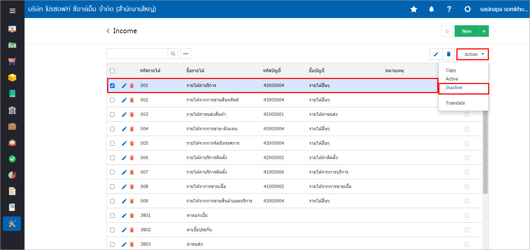Viewport: 530px width, 250px height.
Task: Open notifications bell
Action: coord(432,9)
